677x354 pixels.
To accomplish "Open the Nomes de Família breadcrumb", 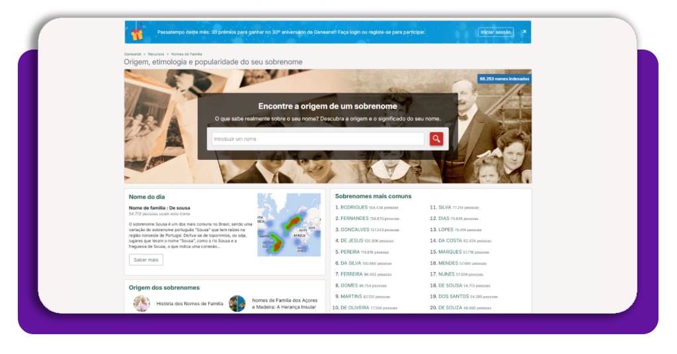I will [186, 54].
